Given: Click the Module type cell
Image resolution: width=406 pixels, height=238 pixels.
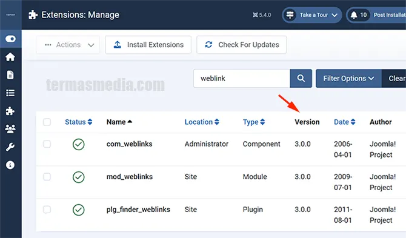Looking at the screenshot, I should (x=255, y=177).
